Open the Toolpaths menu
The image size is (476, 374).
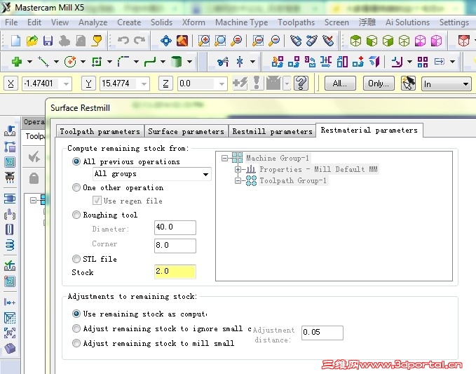296,22
